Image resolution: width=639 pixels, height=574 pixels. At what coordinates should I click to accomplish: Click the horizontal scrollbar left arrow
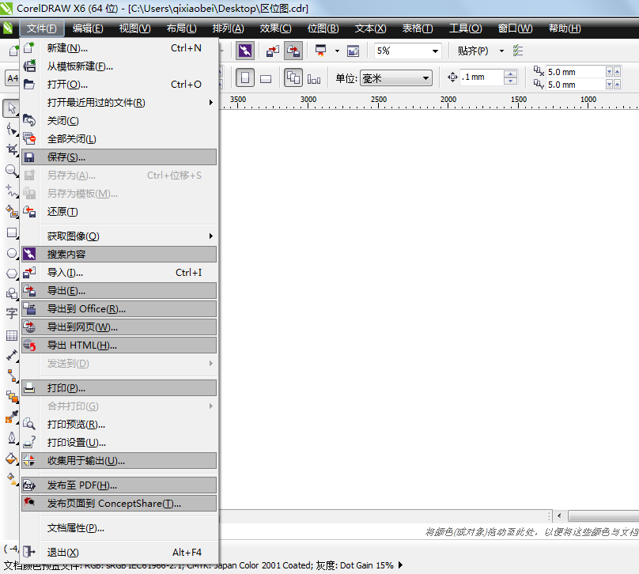point(559,515)
